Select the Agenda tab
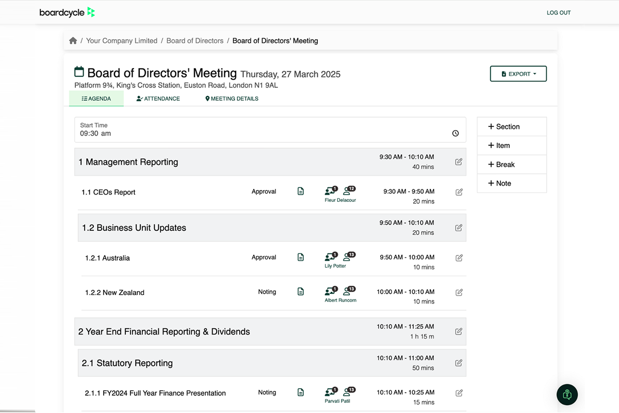The image size is (619, 413). (x=96, y=99)
